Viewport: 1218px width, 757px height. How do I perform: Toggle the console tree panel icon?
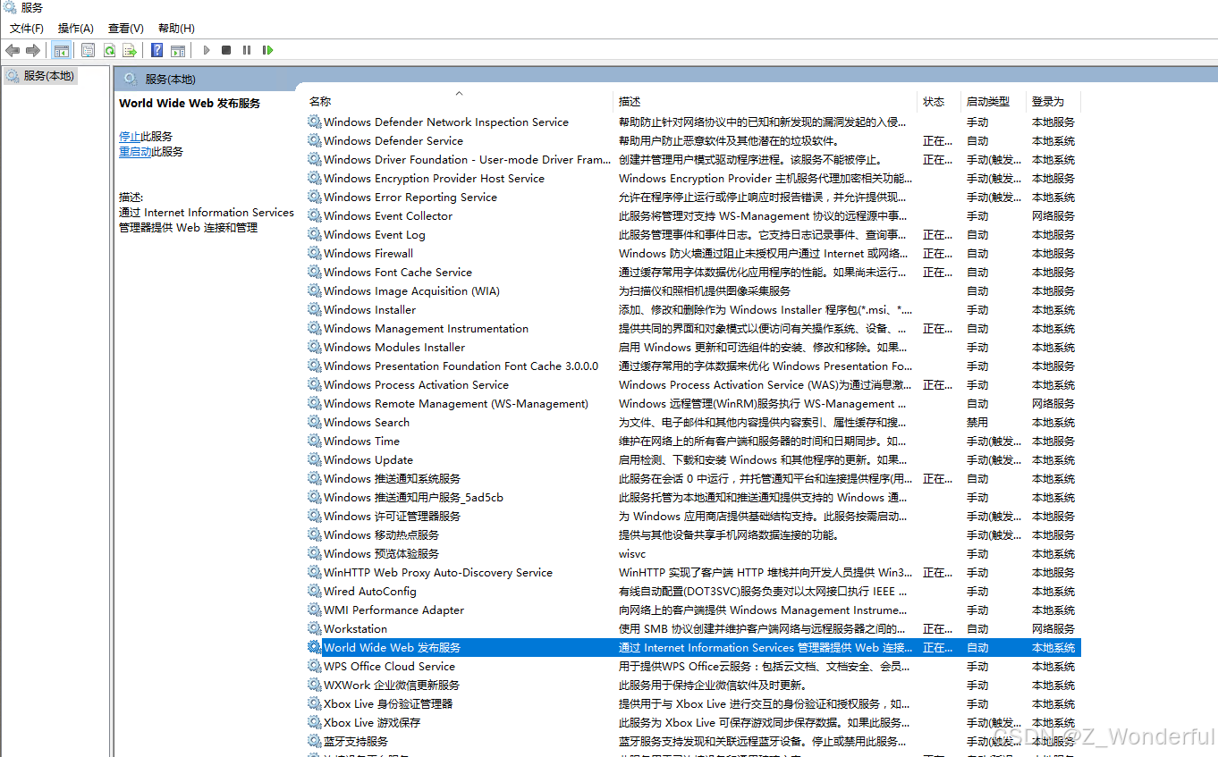tap(61, 49)
